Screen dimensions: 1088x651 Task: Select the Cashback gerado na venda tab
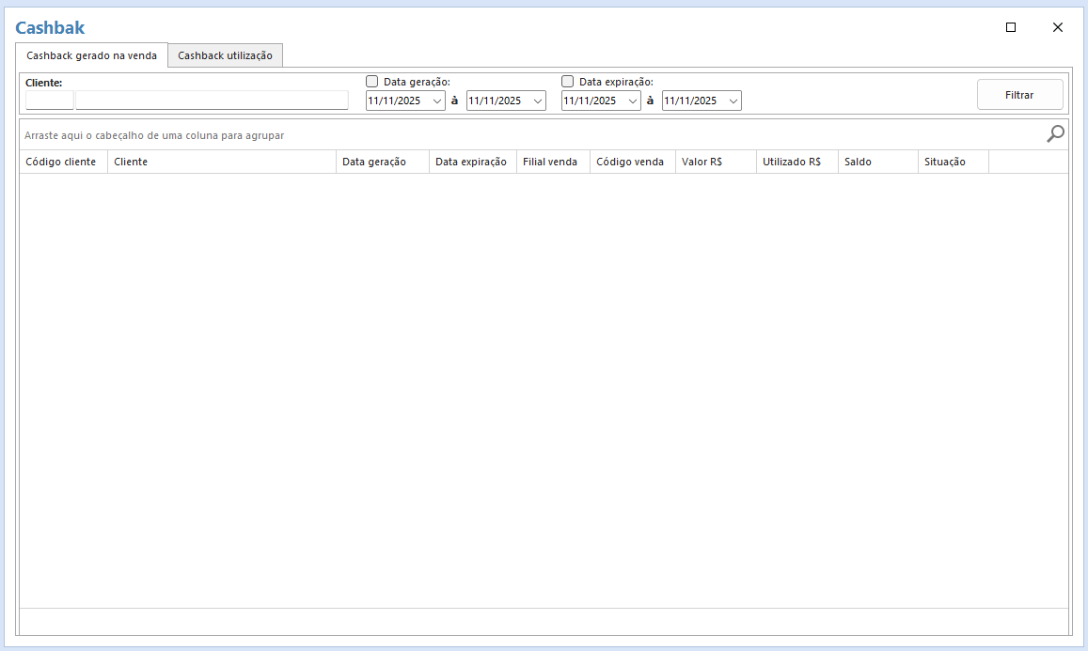pyautogui.click(x=91, y=55)
